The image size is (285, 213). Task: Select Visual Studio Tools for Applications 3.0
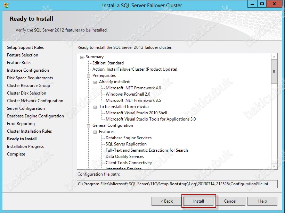151,119
